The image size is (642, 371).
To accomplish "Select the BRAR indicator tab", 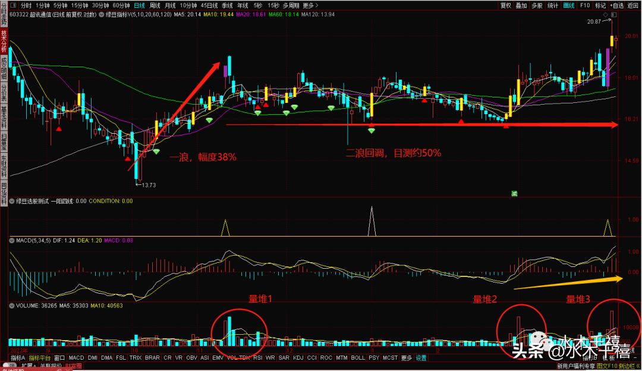I will coord(152,357).
